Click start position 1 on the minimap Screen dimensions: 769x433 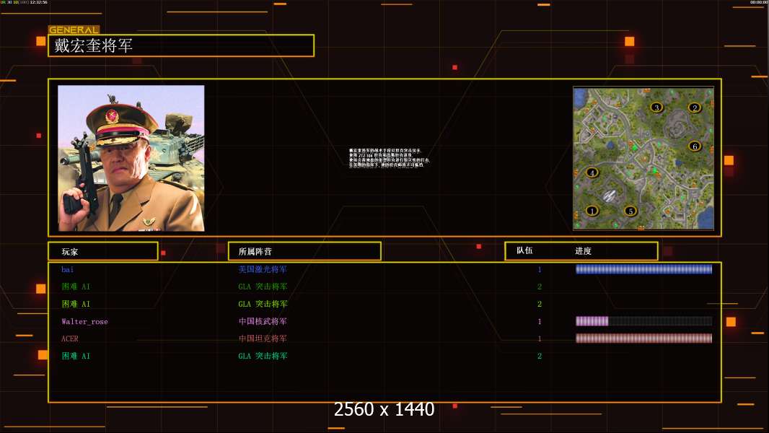pos(592,211)
